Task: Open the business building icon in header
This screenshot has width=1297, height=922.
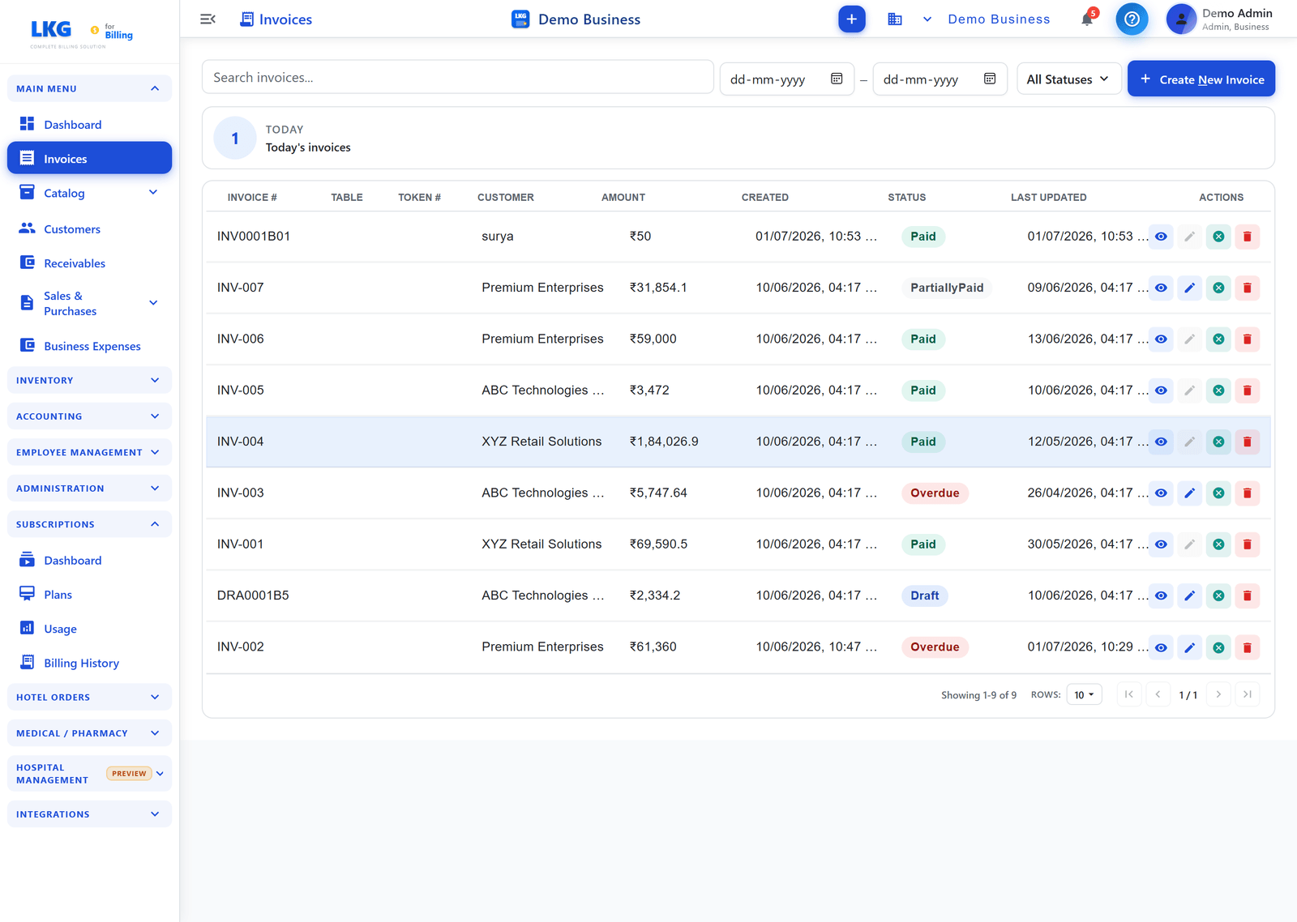Action: 895,19
